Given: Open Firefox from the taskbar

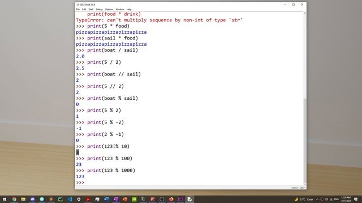Looking at the screenshot, I should coord(171,199).
